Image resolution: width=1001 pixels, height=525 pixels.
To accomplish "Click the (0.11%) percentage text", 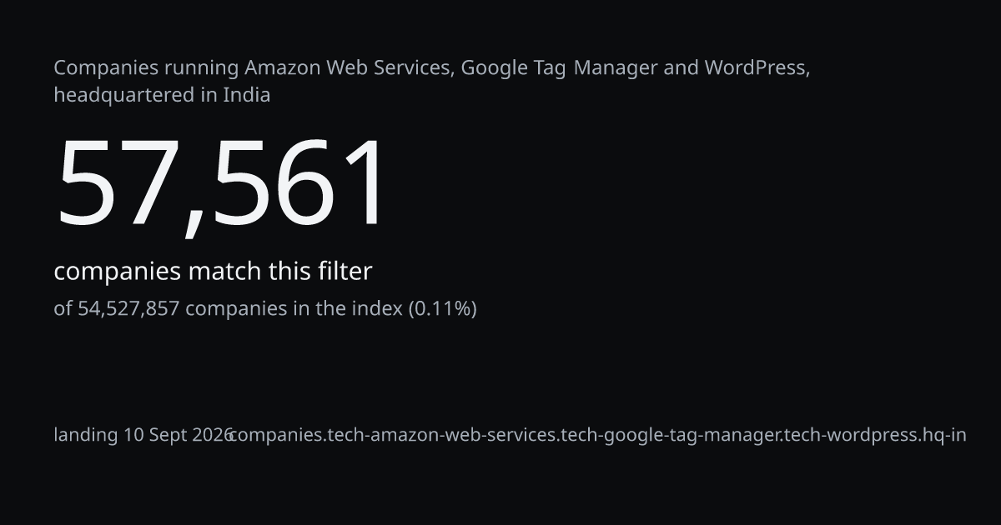I will [x=442, y=309].
